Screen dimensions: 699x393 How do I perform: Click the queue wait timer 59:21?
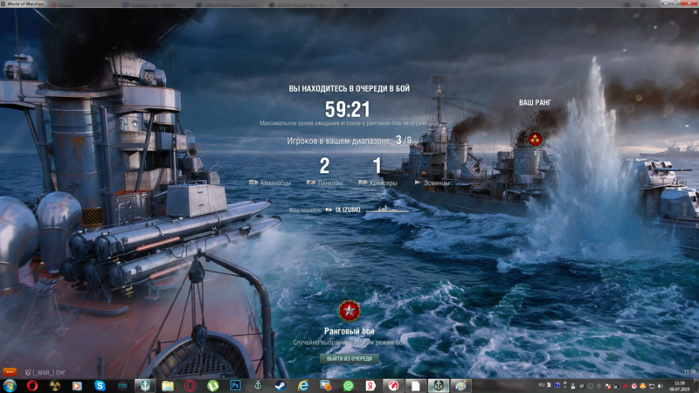click(348, 109)
